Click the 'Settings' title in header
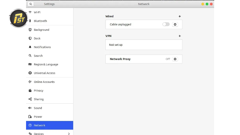The image size is (240, 135). click(49, 4)
